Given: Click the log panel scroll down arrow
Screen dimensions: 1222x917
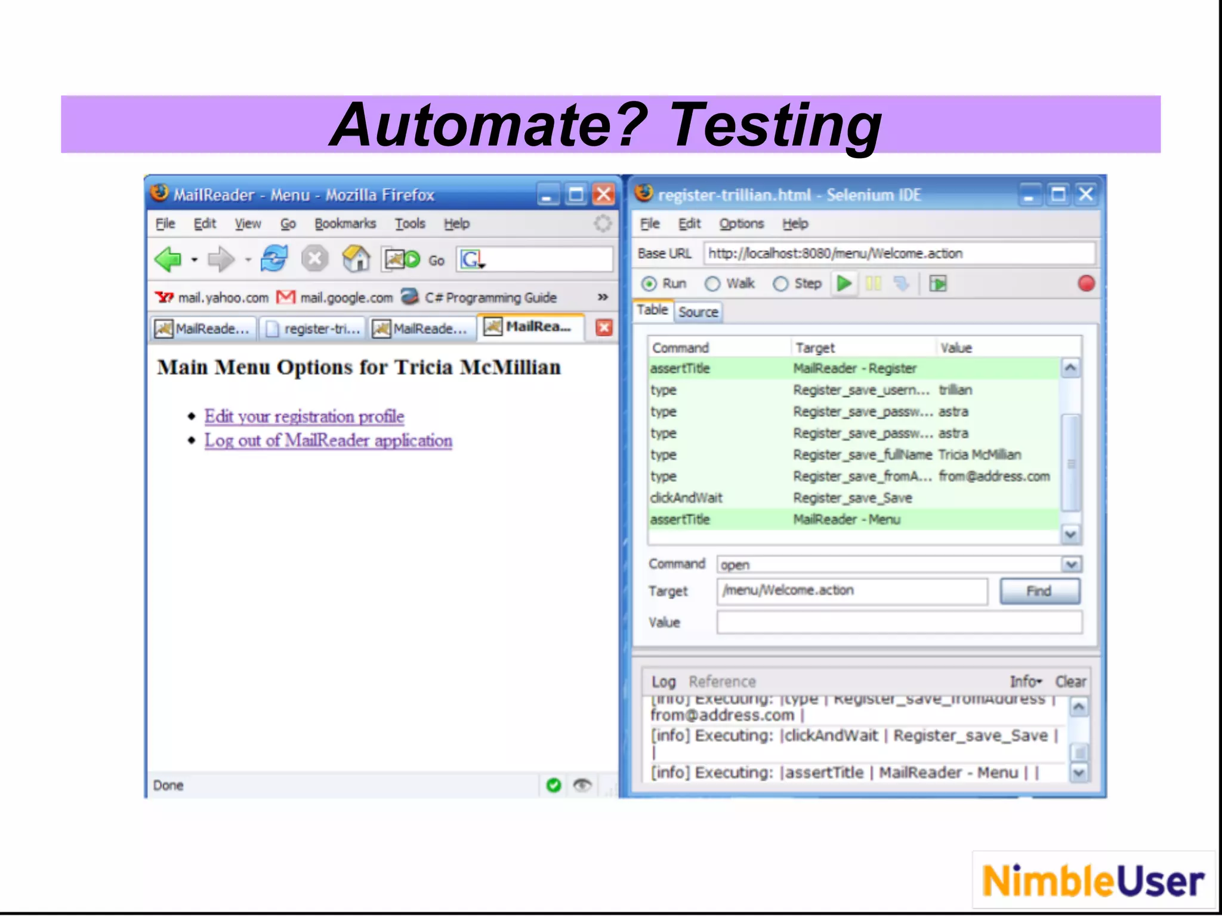Looking at the screenshot, I should [x=1078, y=773].
